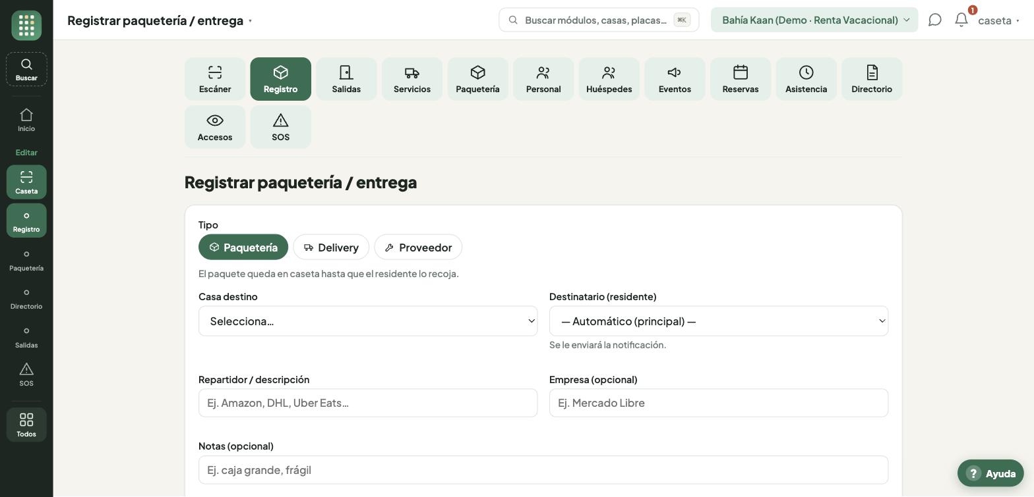Open Paquetería in the sidebar
The height and width of the screenshot is (497, 1034).
pos(26,259)
